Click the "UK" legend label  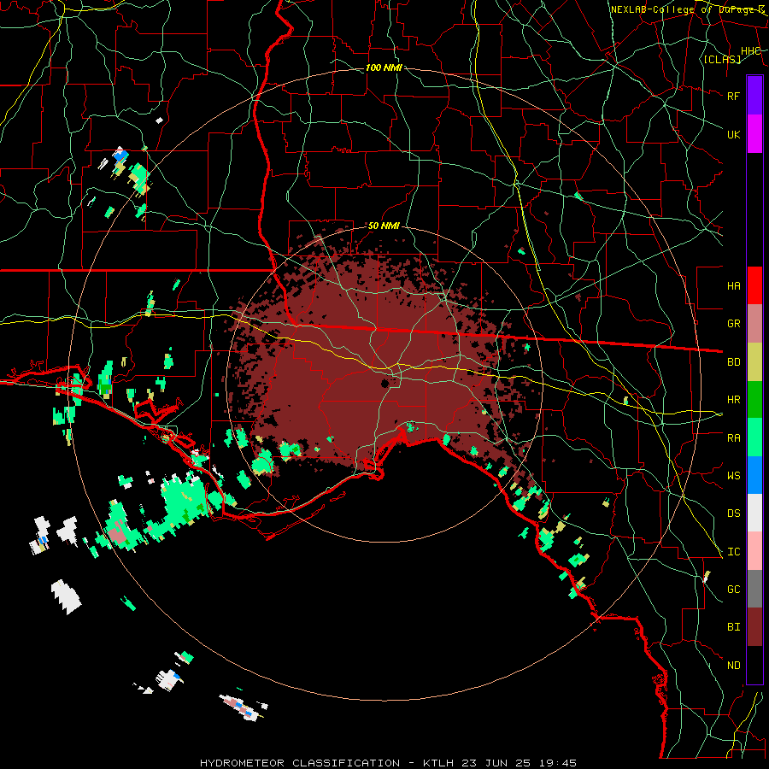coord(733,134)
